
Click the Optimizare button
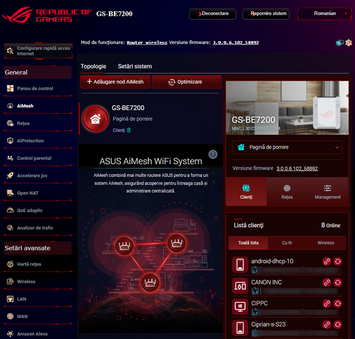tap(186, 82)
